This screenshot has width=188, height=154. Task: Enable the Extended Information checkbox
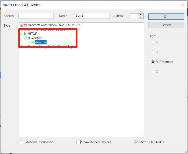coord(21,142)
